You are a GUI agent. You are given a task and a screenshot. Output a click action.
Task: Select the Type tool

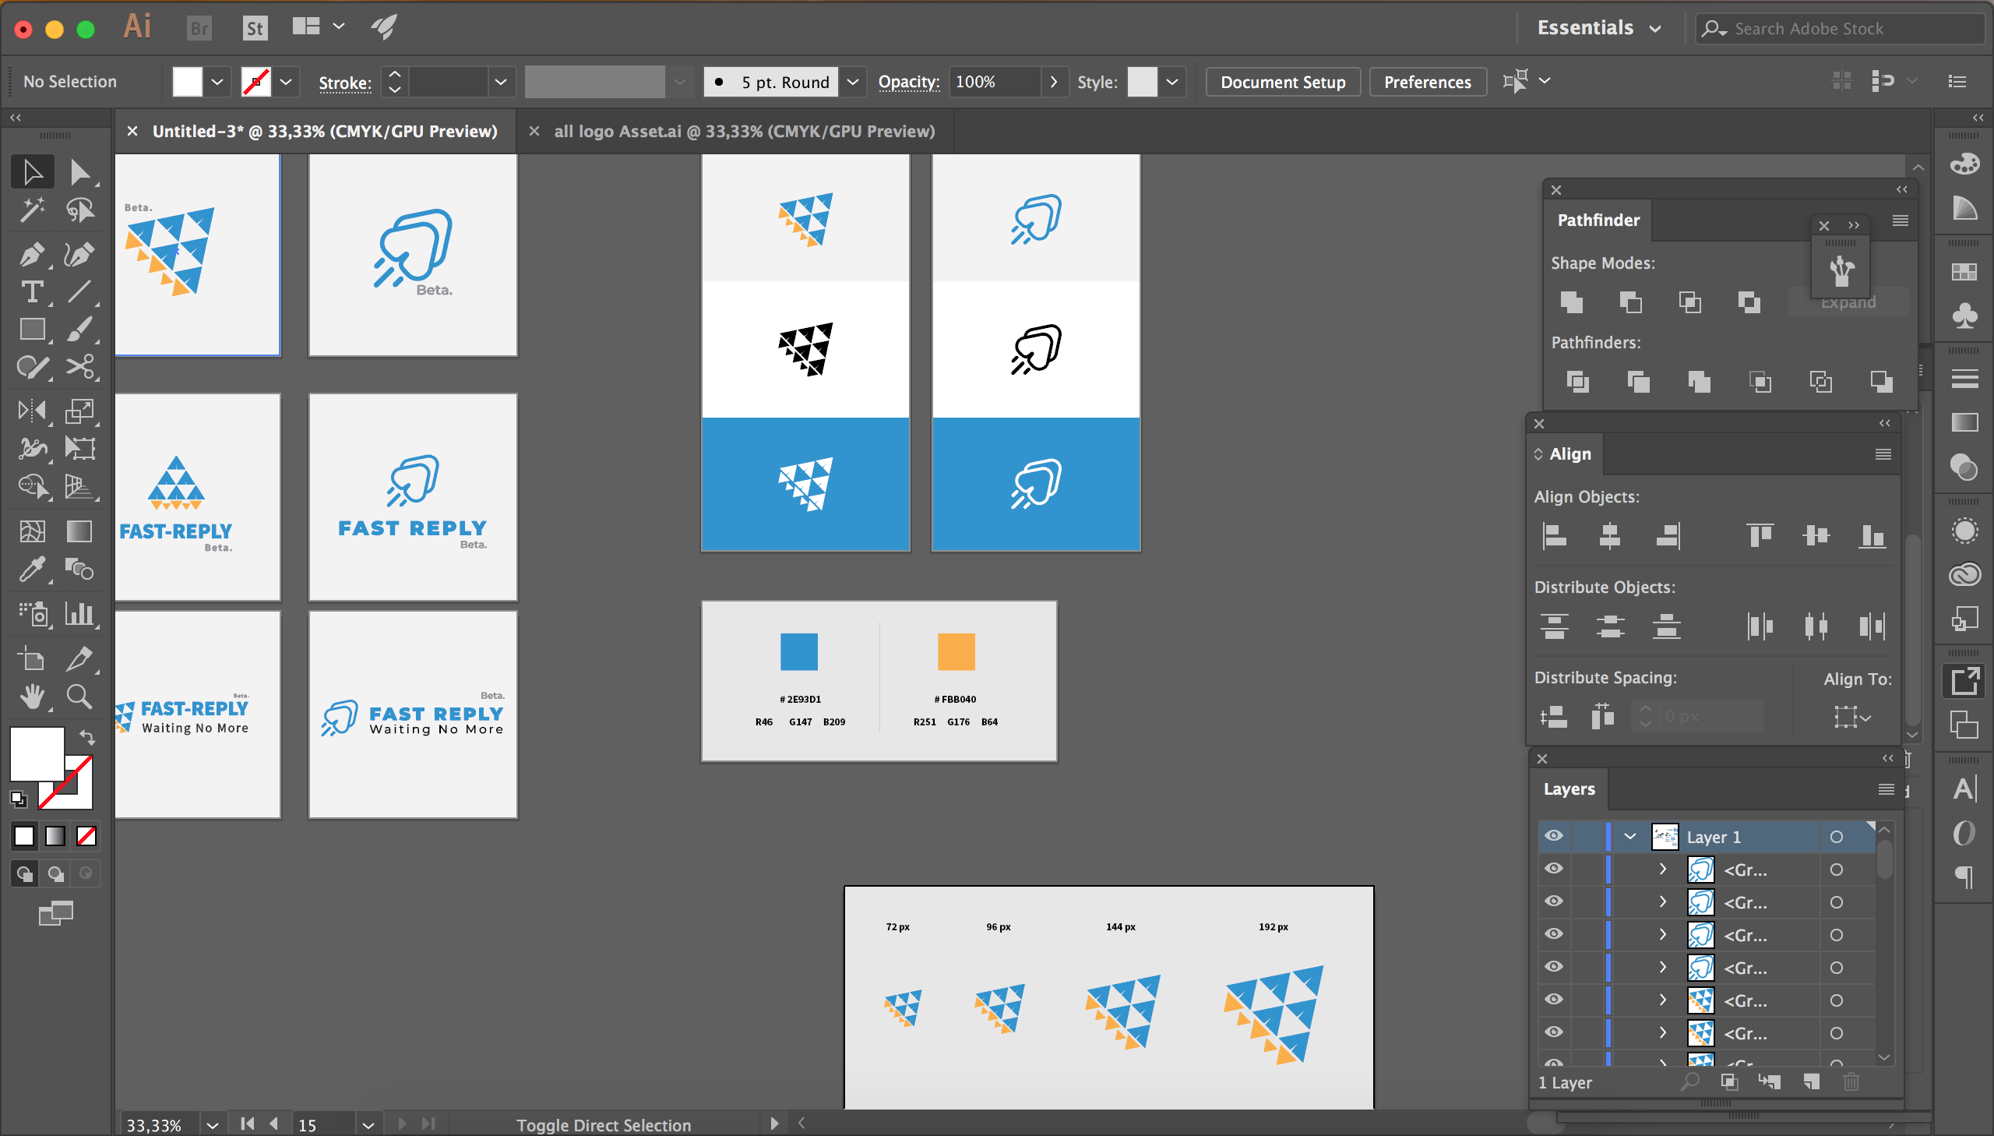coord(31,292)
